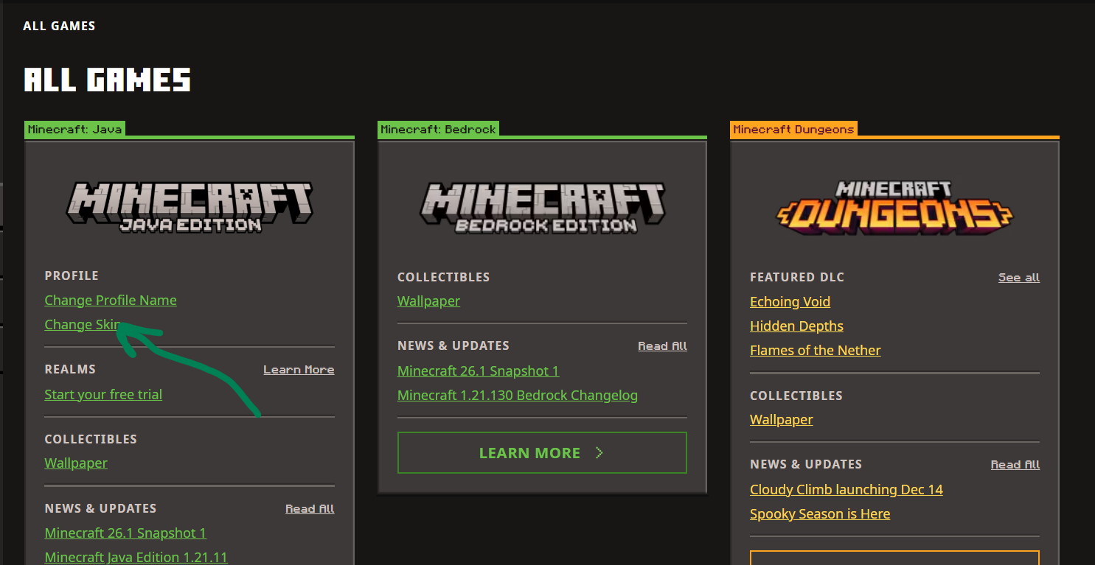Image resolution: width=1095 pixels, height=565 pixels.
Task: Select the Minecraft: Bedrock card label
Action: (x=438, y=130)
